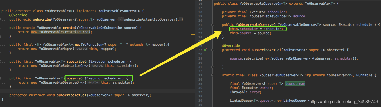Click the 'subscribeOn' method name
Screen dimensions: 381x107
click(78, 61)
